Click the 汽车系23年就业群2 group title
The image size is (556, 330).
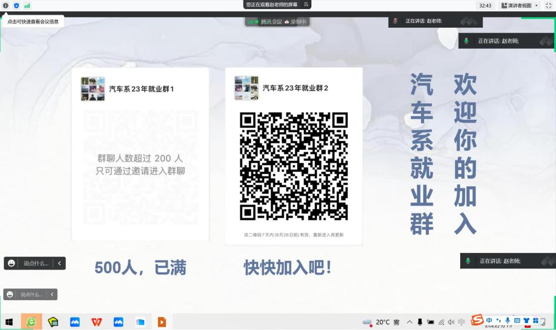click(295, 88)
